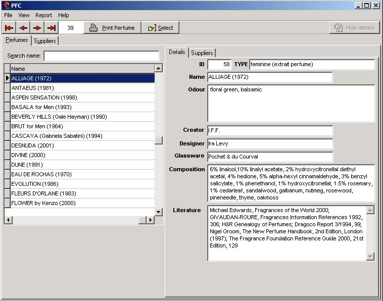Click the Odour text area
This screenshot has width=383, height=301.
pos(291,103)
